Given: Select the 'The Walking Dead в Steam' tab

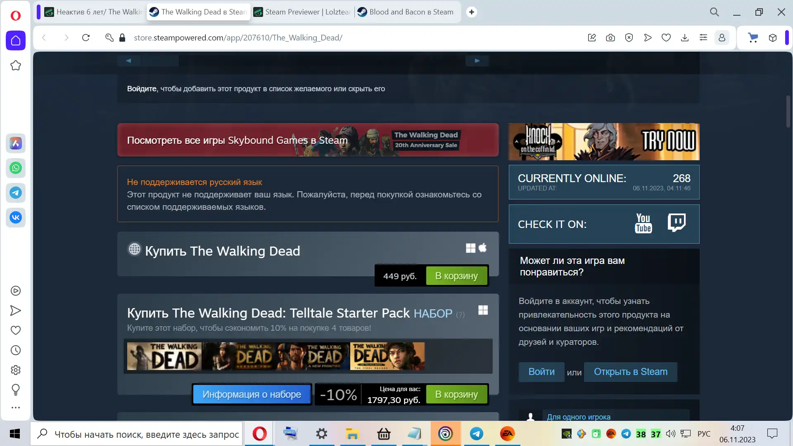Looking at the screenshot, I should 198,12.
